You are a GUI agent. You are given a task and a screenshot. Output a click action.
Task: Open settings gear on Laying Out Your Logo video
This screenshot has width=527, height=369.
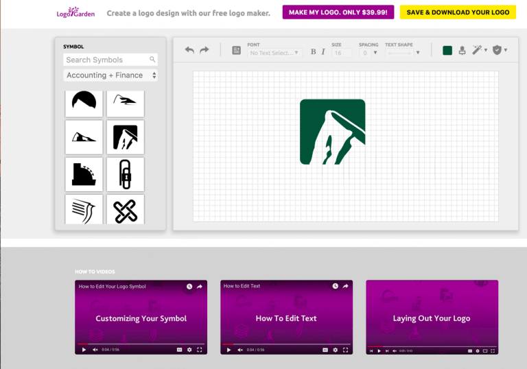478,351
